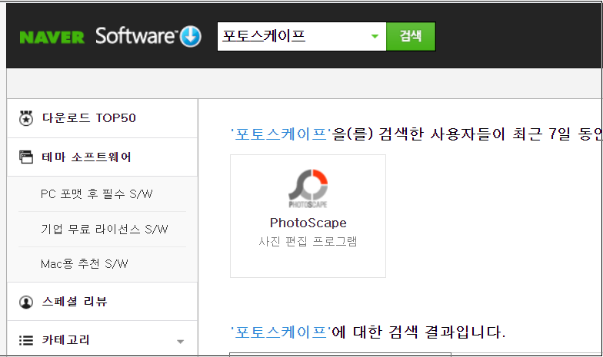Open 카테고리 menu

point(66,339)
